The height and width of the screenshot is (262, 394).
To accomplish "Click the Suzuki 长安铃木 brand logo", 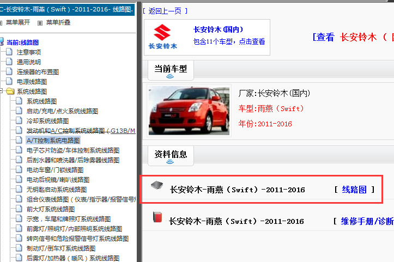I will (x=162, y=36).
